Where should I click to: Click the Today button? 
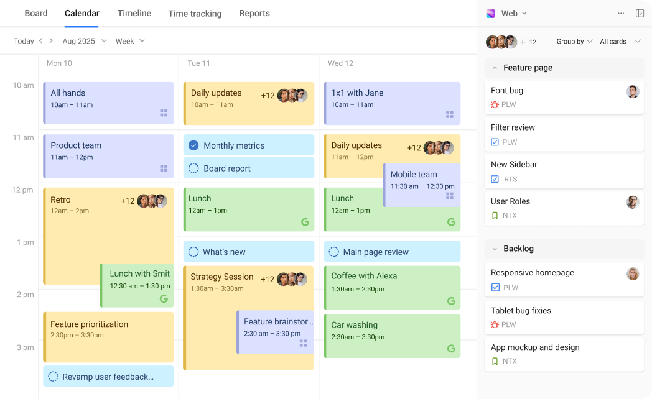coord(24,40)
